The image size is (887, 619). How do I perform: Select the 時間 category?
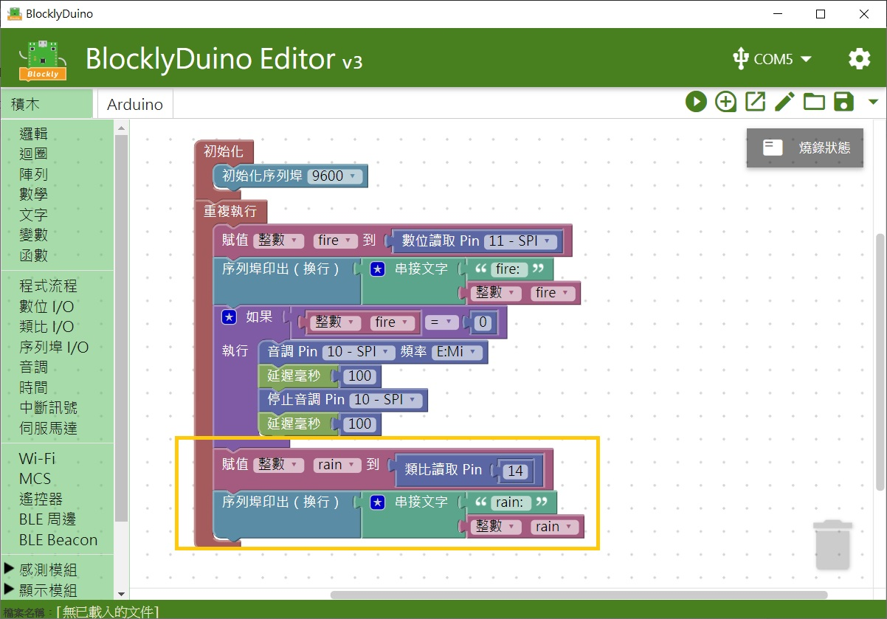(x=33, y=387)
